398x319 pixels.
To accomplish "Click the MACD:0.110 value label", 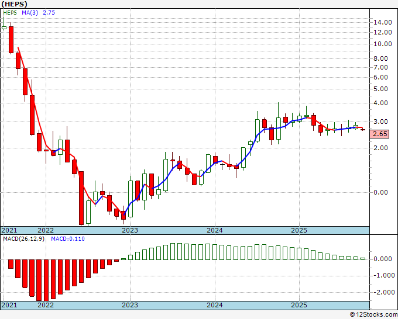I will click(68, 239).
